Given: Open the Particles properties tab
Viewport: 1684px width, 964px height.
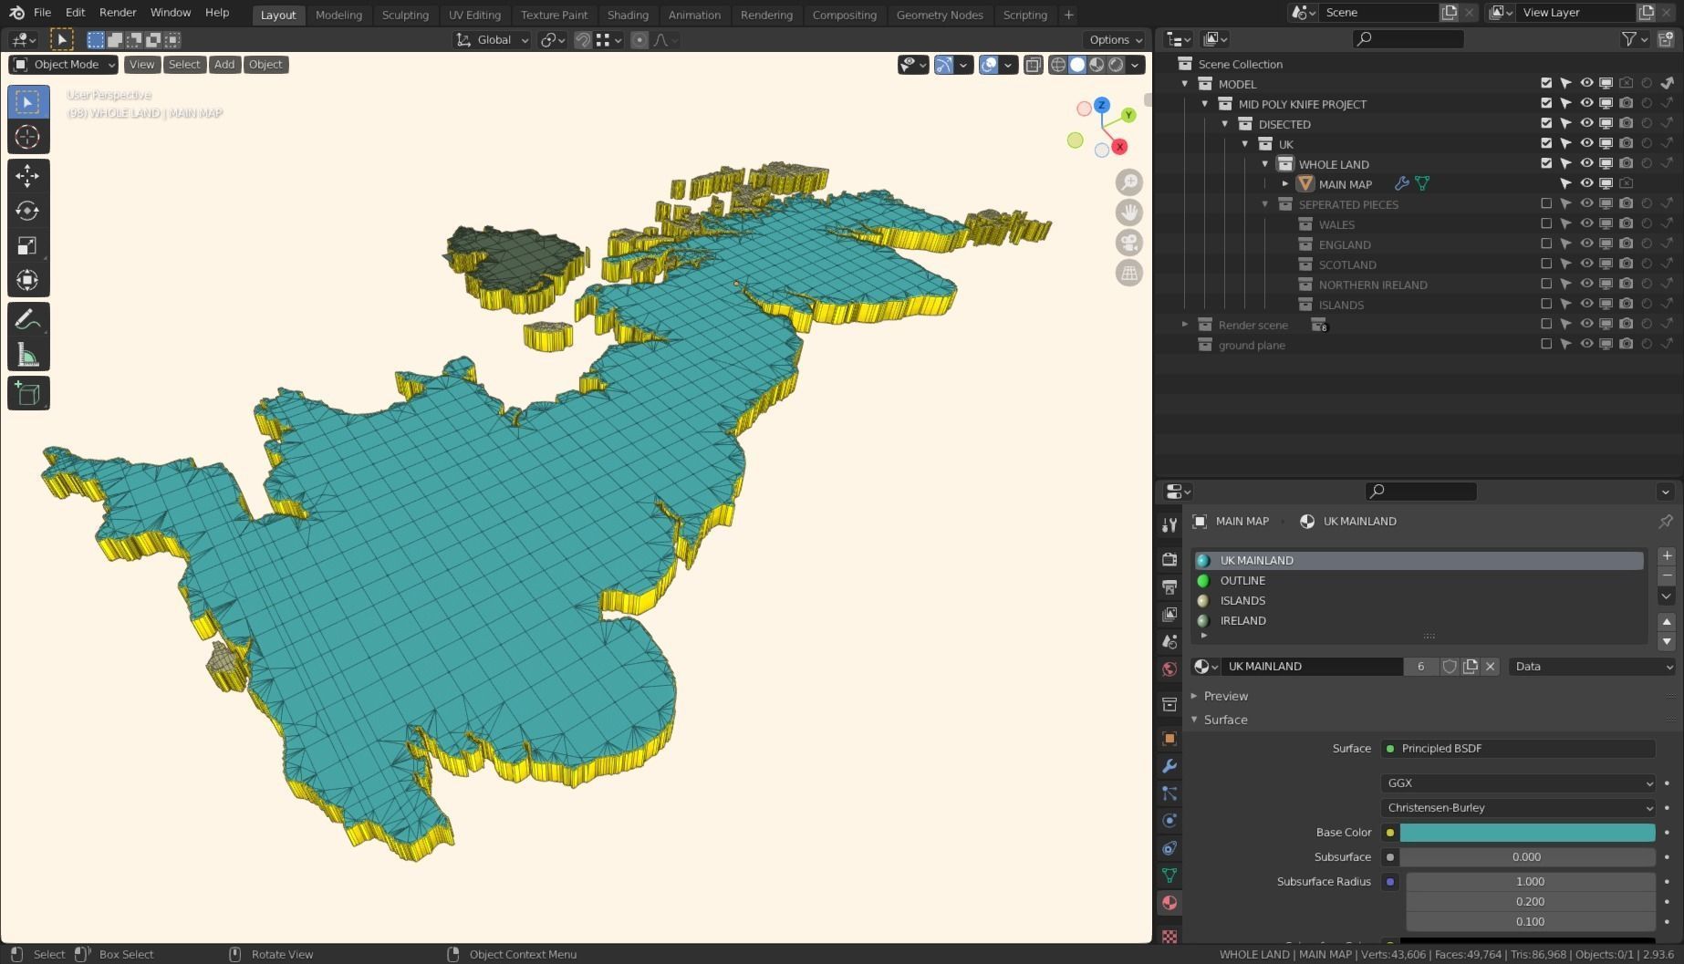Looking at the screenshot, I should [1169, 793].
